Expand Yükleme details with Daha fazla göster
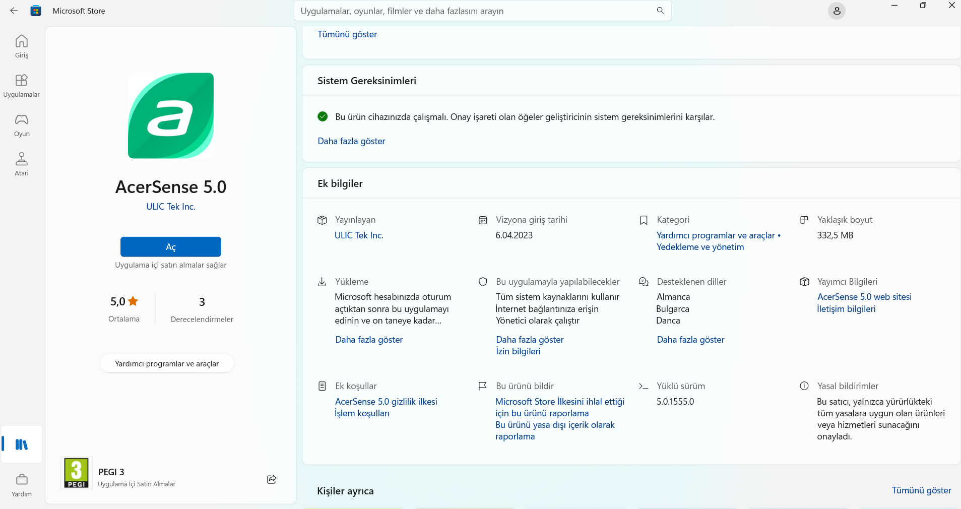This screenshot has height=509, width=961. point(369,340)
